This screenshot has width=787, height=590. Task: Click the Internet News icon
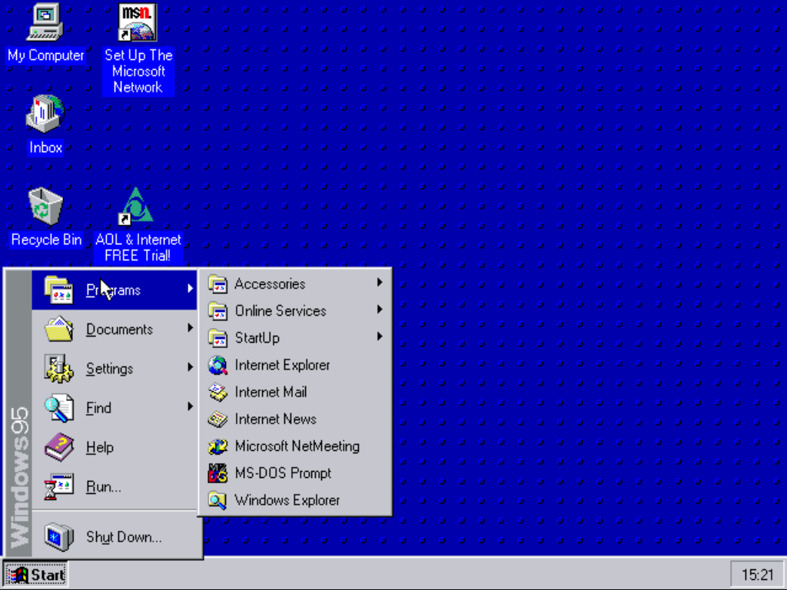[x=218, y=419]
